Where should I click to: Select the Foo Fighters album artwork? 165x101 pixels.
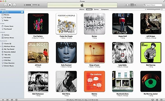tap(38, 24)
